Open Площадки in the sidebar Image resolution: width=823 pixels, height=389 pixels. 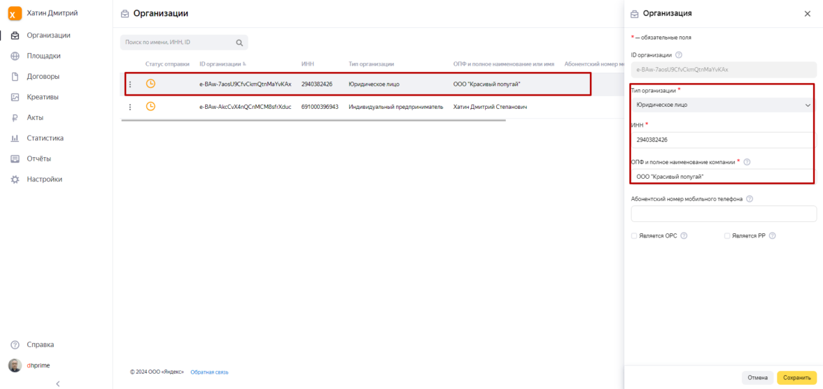point(43,56)
